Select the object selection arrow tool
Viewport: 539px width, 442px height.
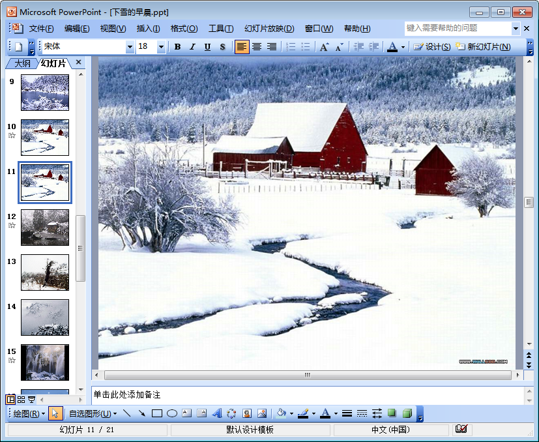click(x=55, y=413)
